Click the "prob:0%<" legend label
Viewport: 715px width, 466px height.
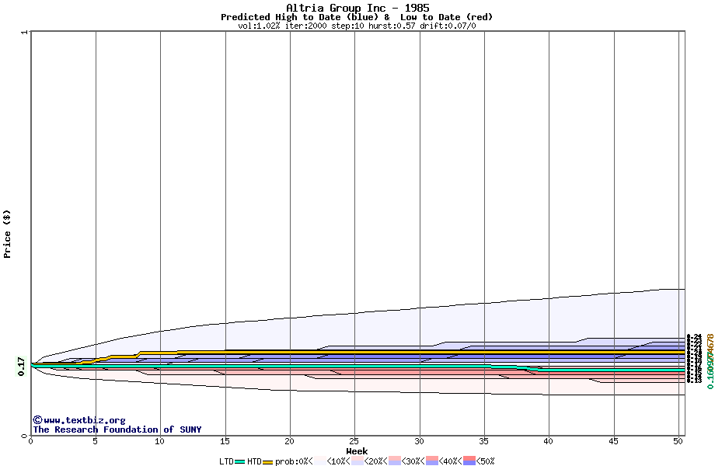[294, 461]
